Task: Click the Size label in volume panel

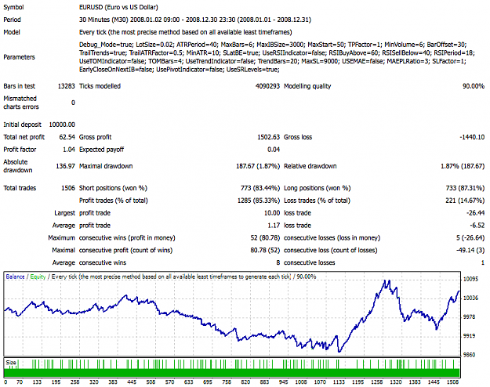Action: pyautogui.click(x=11, y=363)
